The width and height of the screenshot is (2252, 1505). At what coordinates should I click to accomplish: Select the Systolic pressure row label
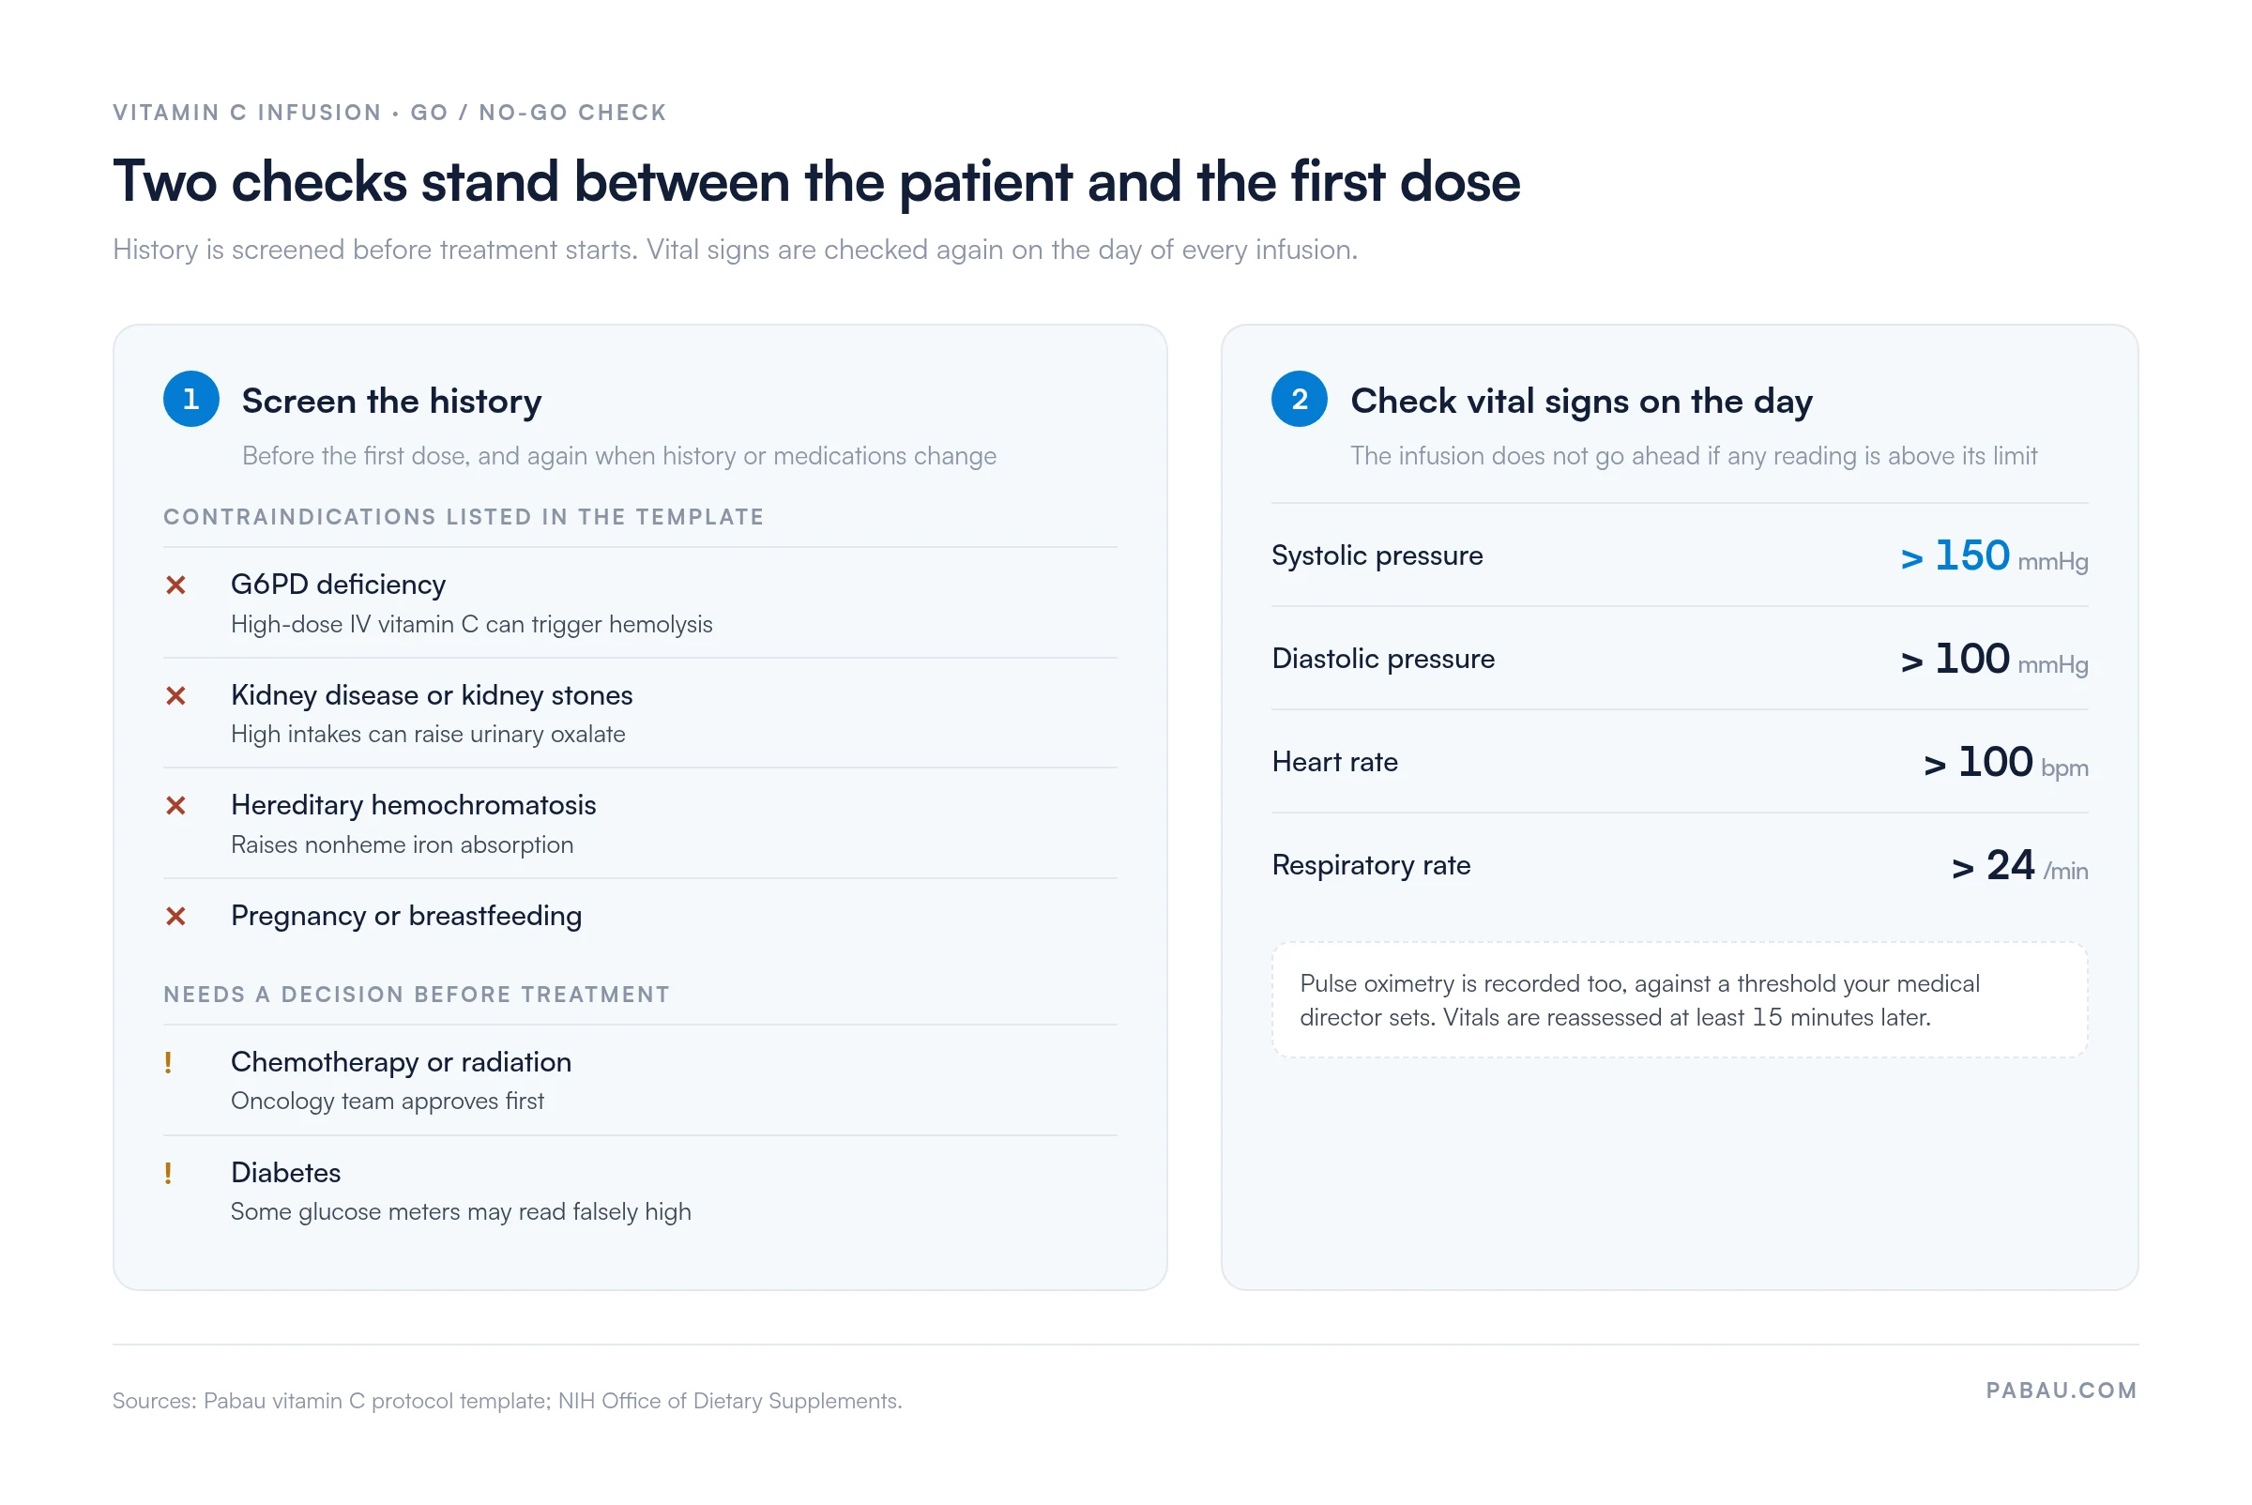[1377, 555]
